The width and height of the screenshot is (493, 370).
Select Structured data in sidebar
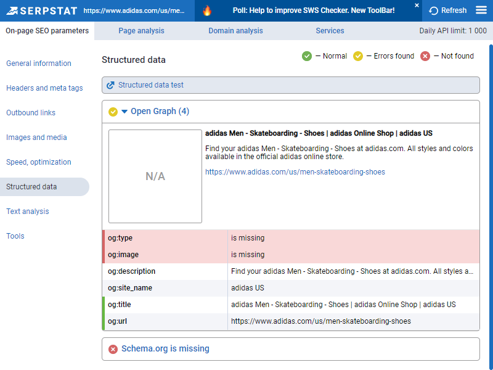pyautogui.click(x=44, y=187)
